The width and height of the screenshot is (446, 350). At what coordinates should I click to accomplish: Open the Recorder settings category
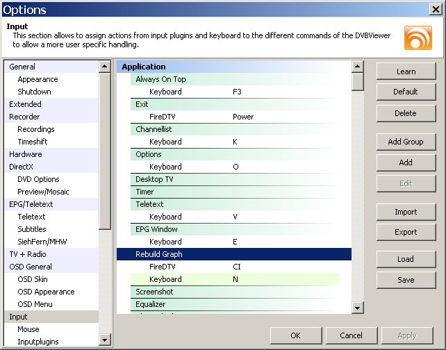24,117
